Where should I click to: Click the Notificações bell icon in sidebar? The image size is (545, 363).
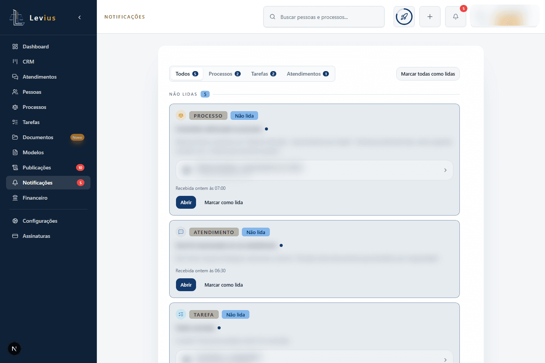15,183
